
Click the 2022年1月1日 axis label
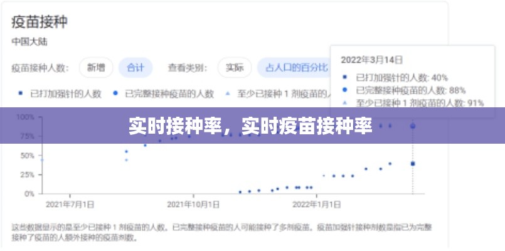click(x=317, y=205)
